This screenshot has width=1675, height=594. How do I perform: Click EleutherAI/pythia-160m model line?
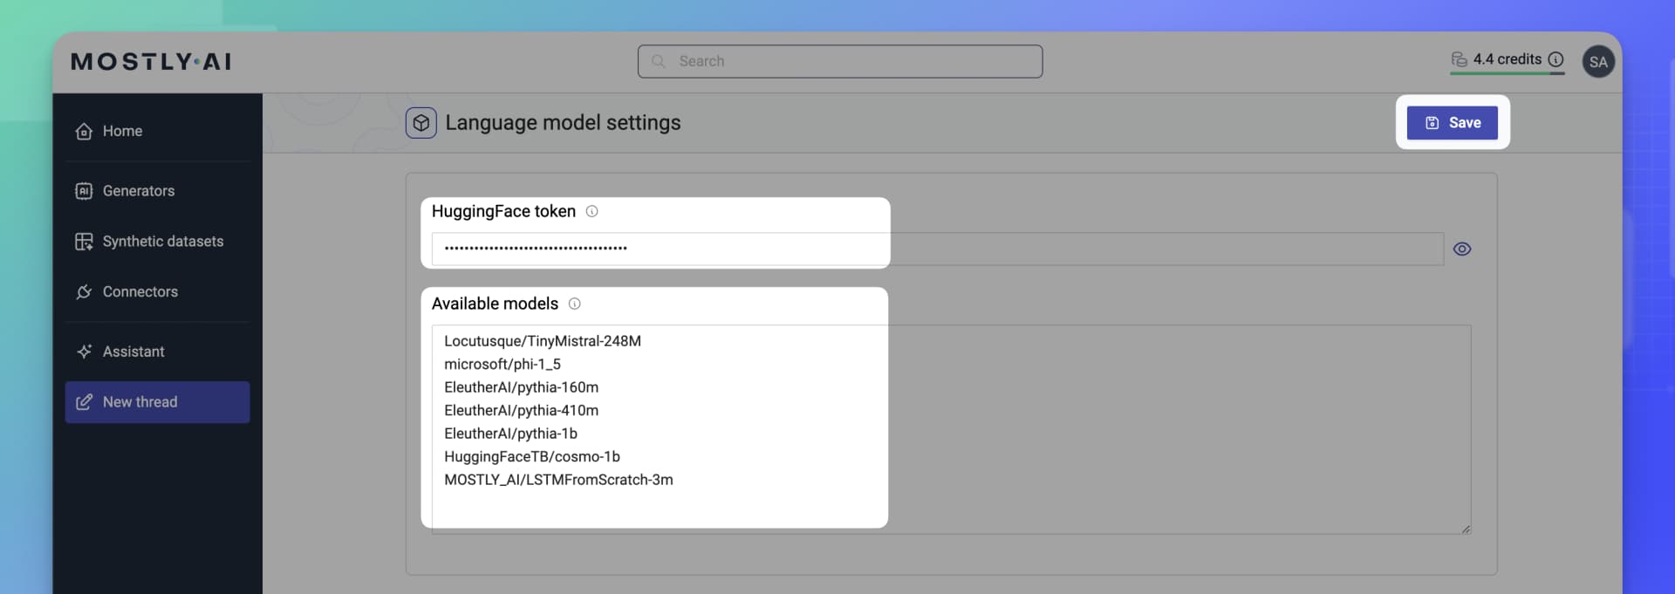click(522, 387)
